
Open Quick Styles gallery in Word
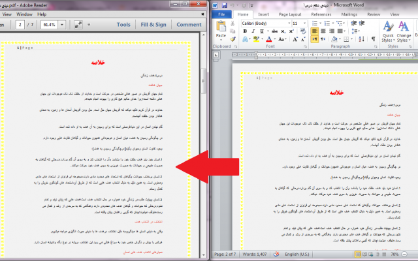[x=388, y=31]
